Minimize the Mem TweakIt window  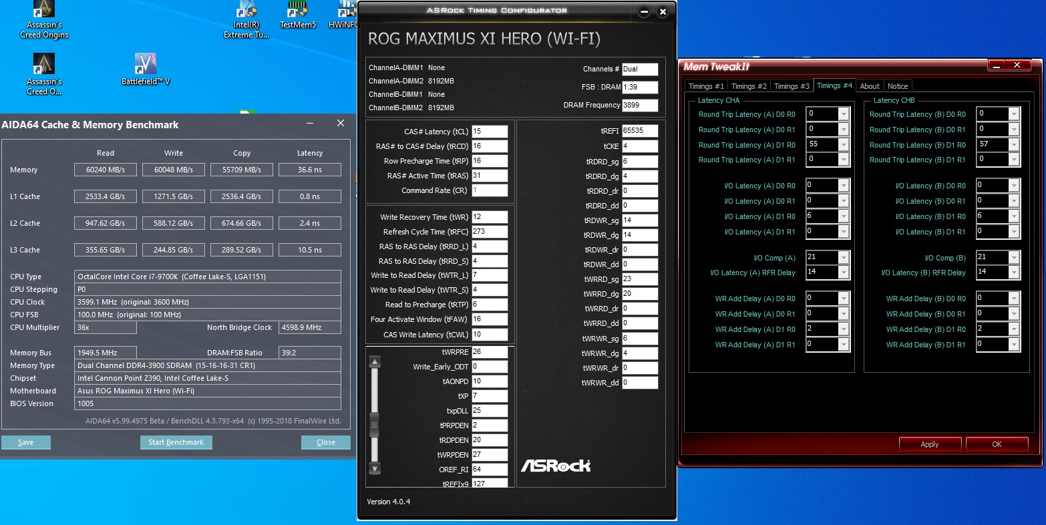(997, 65)
